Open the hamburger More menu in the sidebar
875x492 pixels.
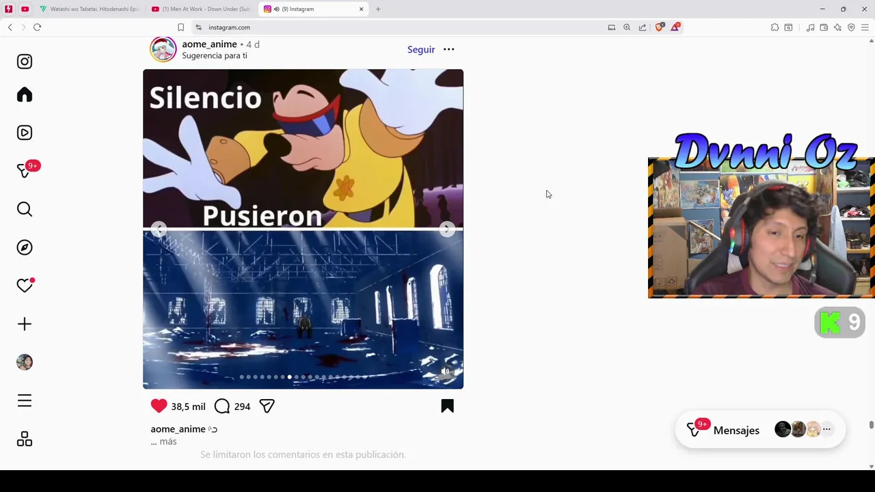click(25, 400)
